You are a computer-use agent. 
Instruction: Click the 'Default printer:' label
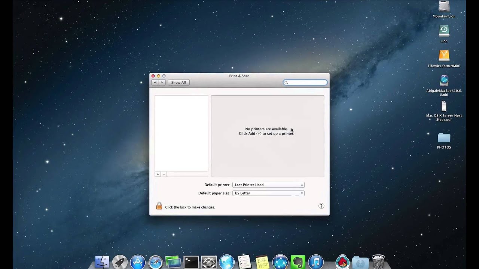point(217,185)
